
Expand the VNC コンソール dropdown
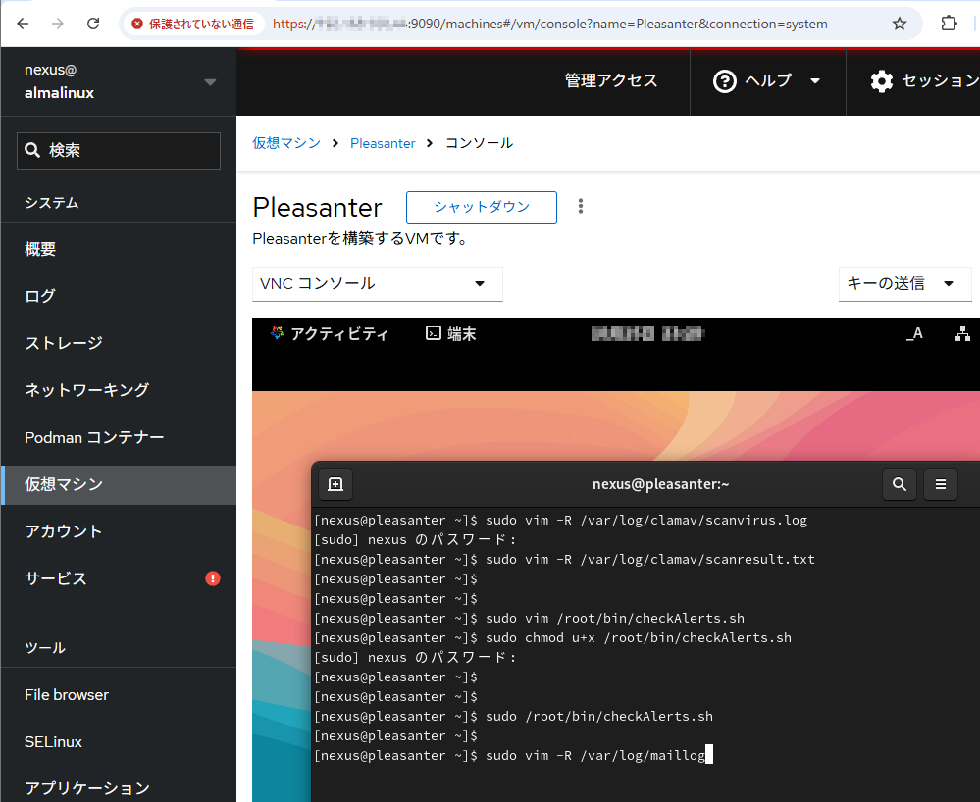(x=377, y=284)
